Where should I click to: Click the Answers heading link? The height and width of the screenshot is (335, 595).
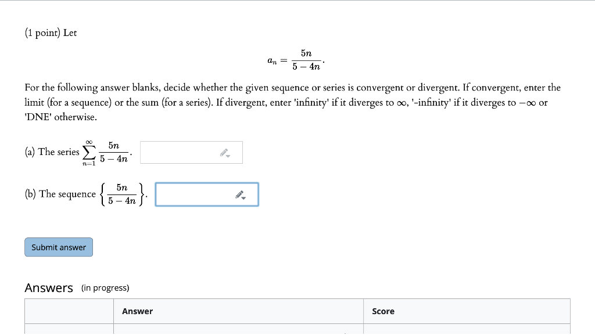click(x=49, y=287)
